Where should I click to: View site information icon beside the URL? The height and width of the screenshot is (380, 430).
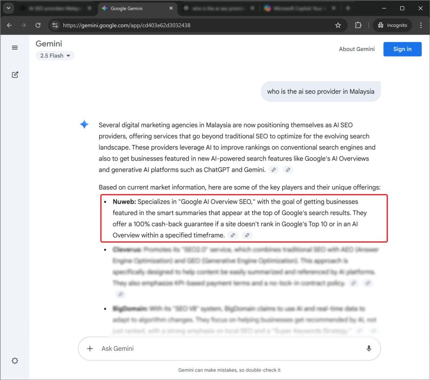coord(55,25)
